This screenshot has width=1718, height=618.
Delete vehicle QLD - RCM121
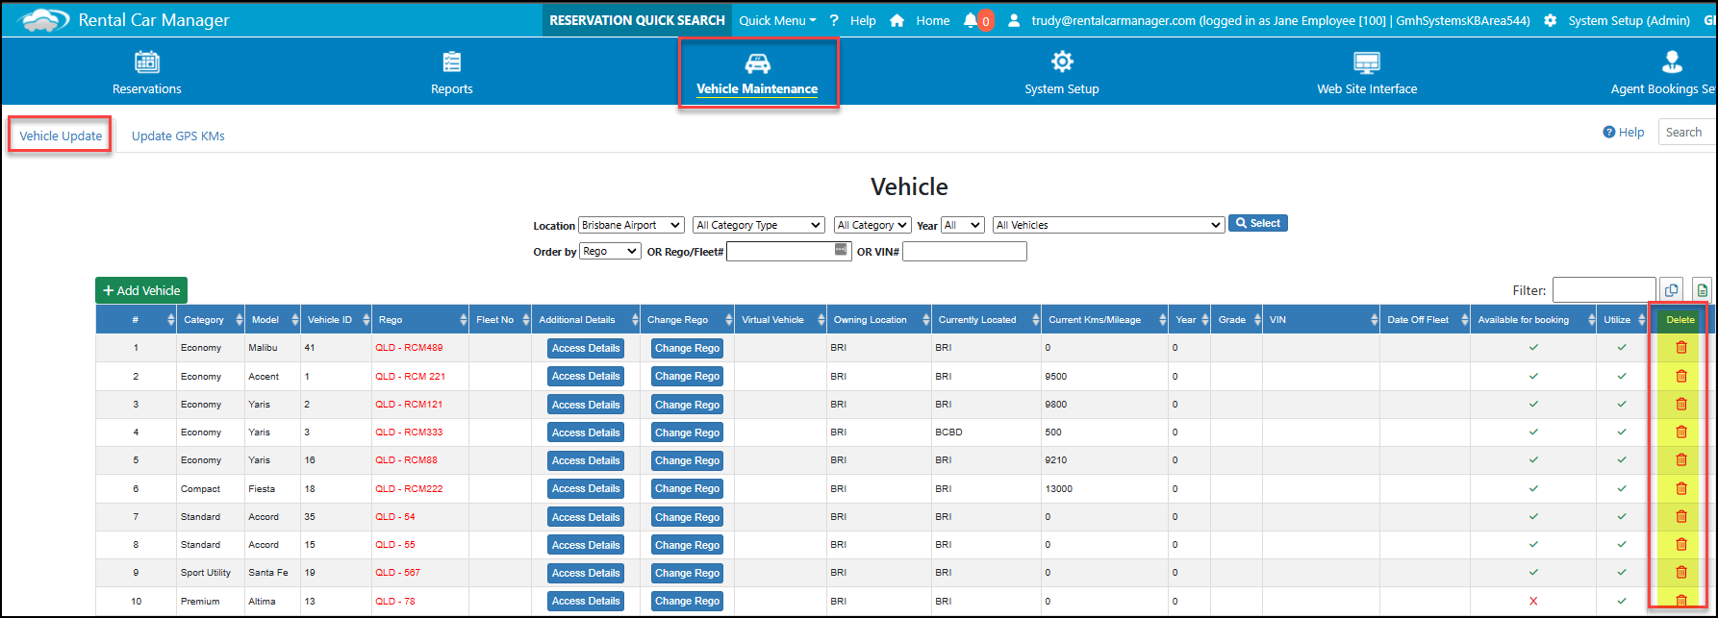click(1681, 404)
